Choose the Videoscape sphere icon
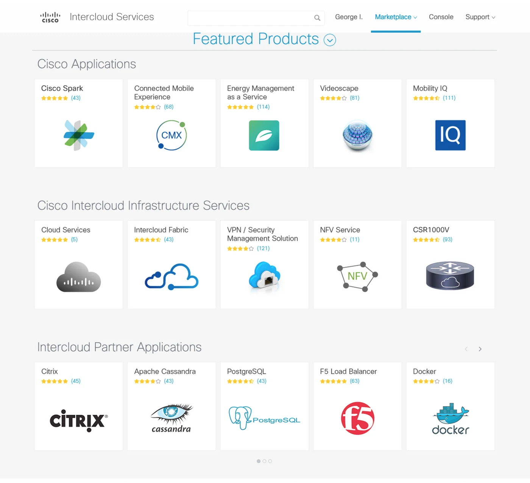Image resolution: width=530 pixels, height=483 pixels. pyautogui.click(x=357, y=135)
